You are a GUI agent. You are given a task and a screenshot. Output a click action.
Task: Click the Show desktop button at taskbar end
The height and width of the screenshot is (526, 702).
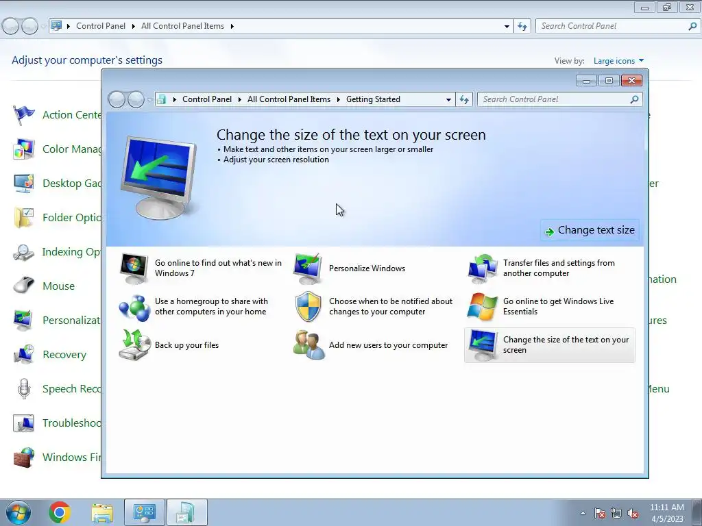697,512
